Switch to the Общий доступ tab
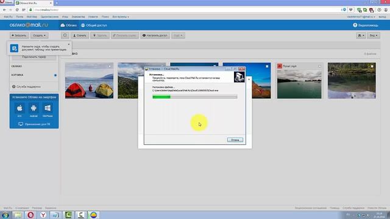Screen dimensions: 390x219 (94, 26)
